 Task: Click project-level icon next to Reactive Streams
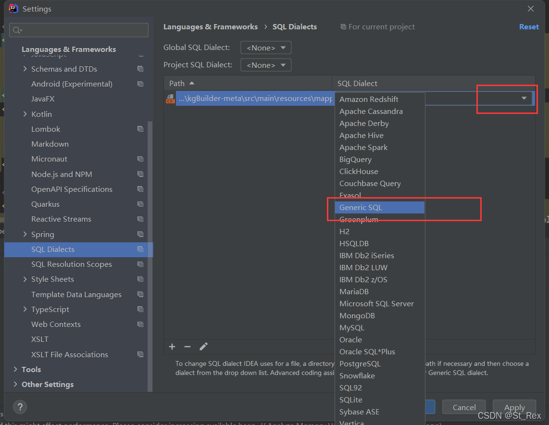[x=140, y=219]
